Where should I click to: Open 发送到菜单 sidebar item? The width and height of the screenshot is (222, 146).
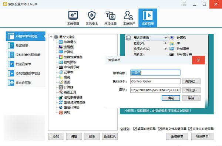tap(26, 64)
